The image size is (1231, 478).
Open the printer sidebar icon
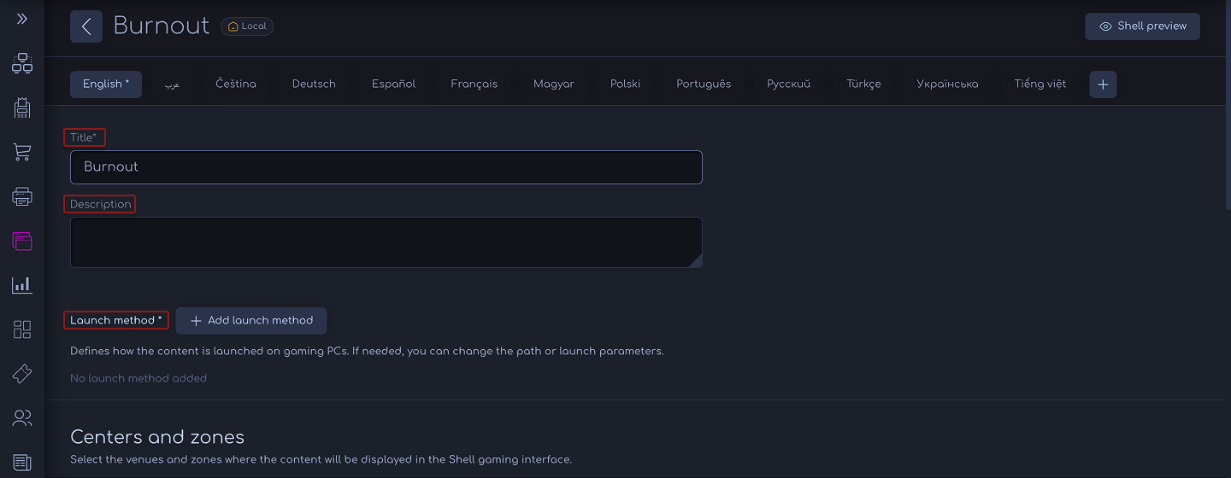click(22, 196)
